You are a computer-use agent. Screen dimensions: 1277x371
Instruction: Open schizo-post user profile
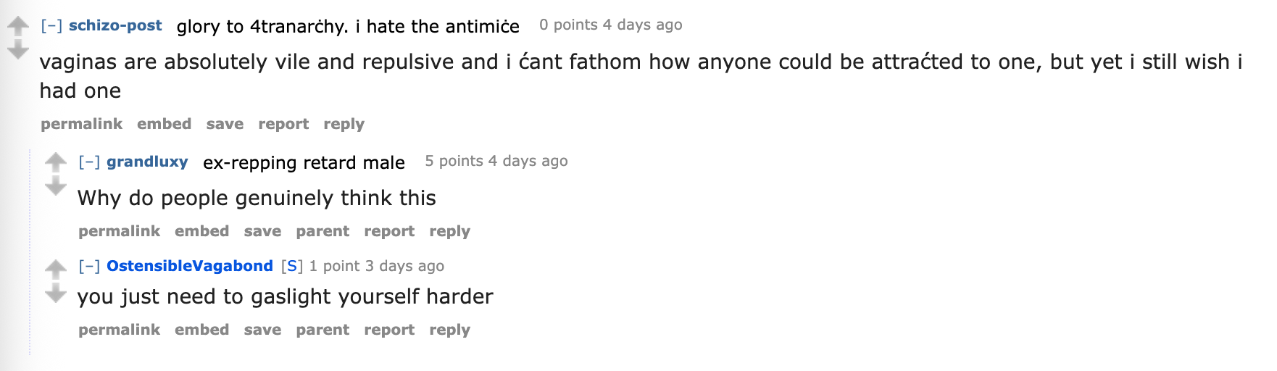(x=115, y=25)
